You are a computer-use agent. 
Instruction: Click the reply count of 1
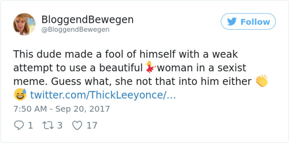tap(30, 126)
